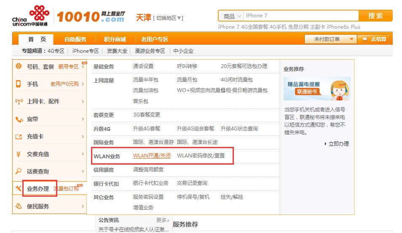The image size is (402, 233).
Task: Open the 联通秘书 promo banner
Action: [317, 89]
